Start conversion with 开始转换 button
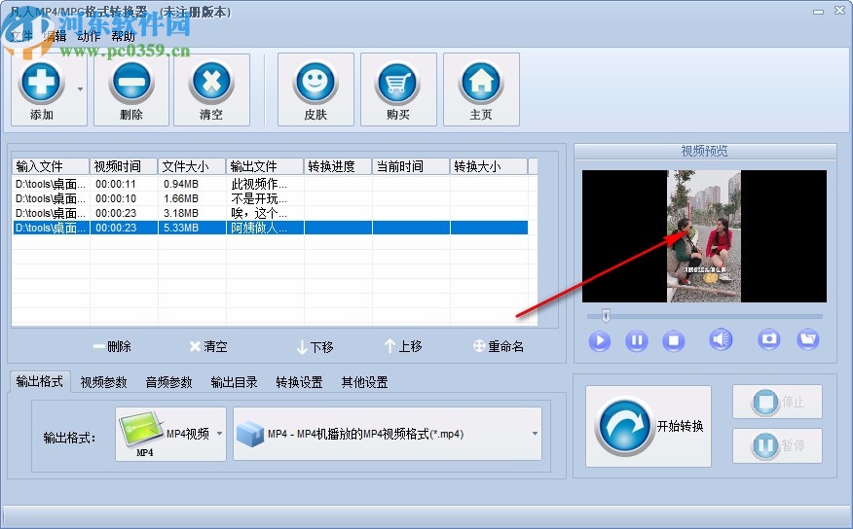The width and height of the screenshot is (853, 529). (x=649, y=426)
